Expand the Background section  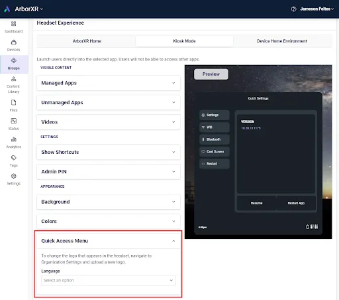coord(109,202)
